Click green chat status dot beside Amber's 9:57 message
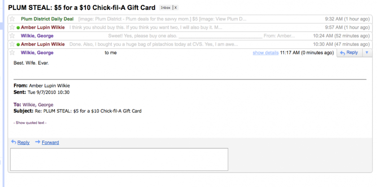The width and height of the screenshot is (377, 187). (18, 28)
